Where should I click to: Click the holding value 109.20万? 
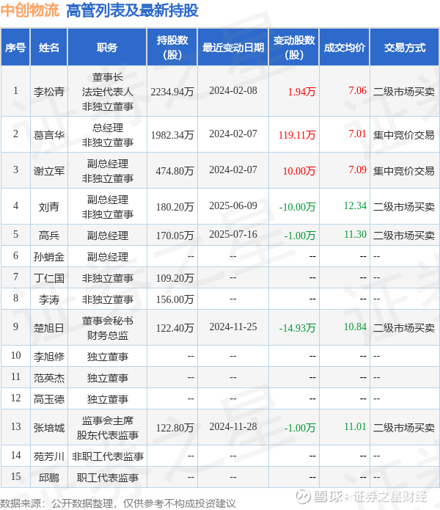175,278
